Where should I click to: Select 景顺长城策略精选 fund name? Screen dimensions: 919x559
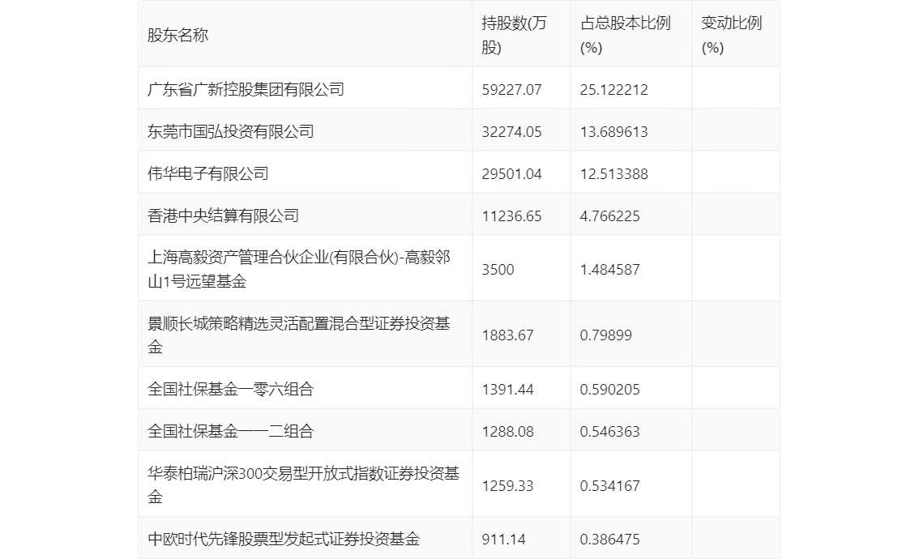299,335
